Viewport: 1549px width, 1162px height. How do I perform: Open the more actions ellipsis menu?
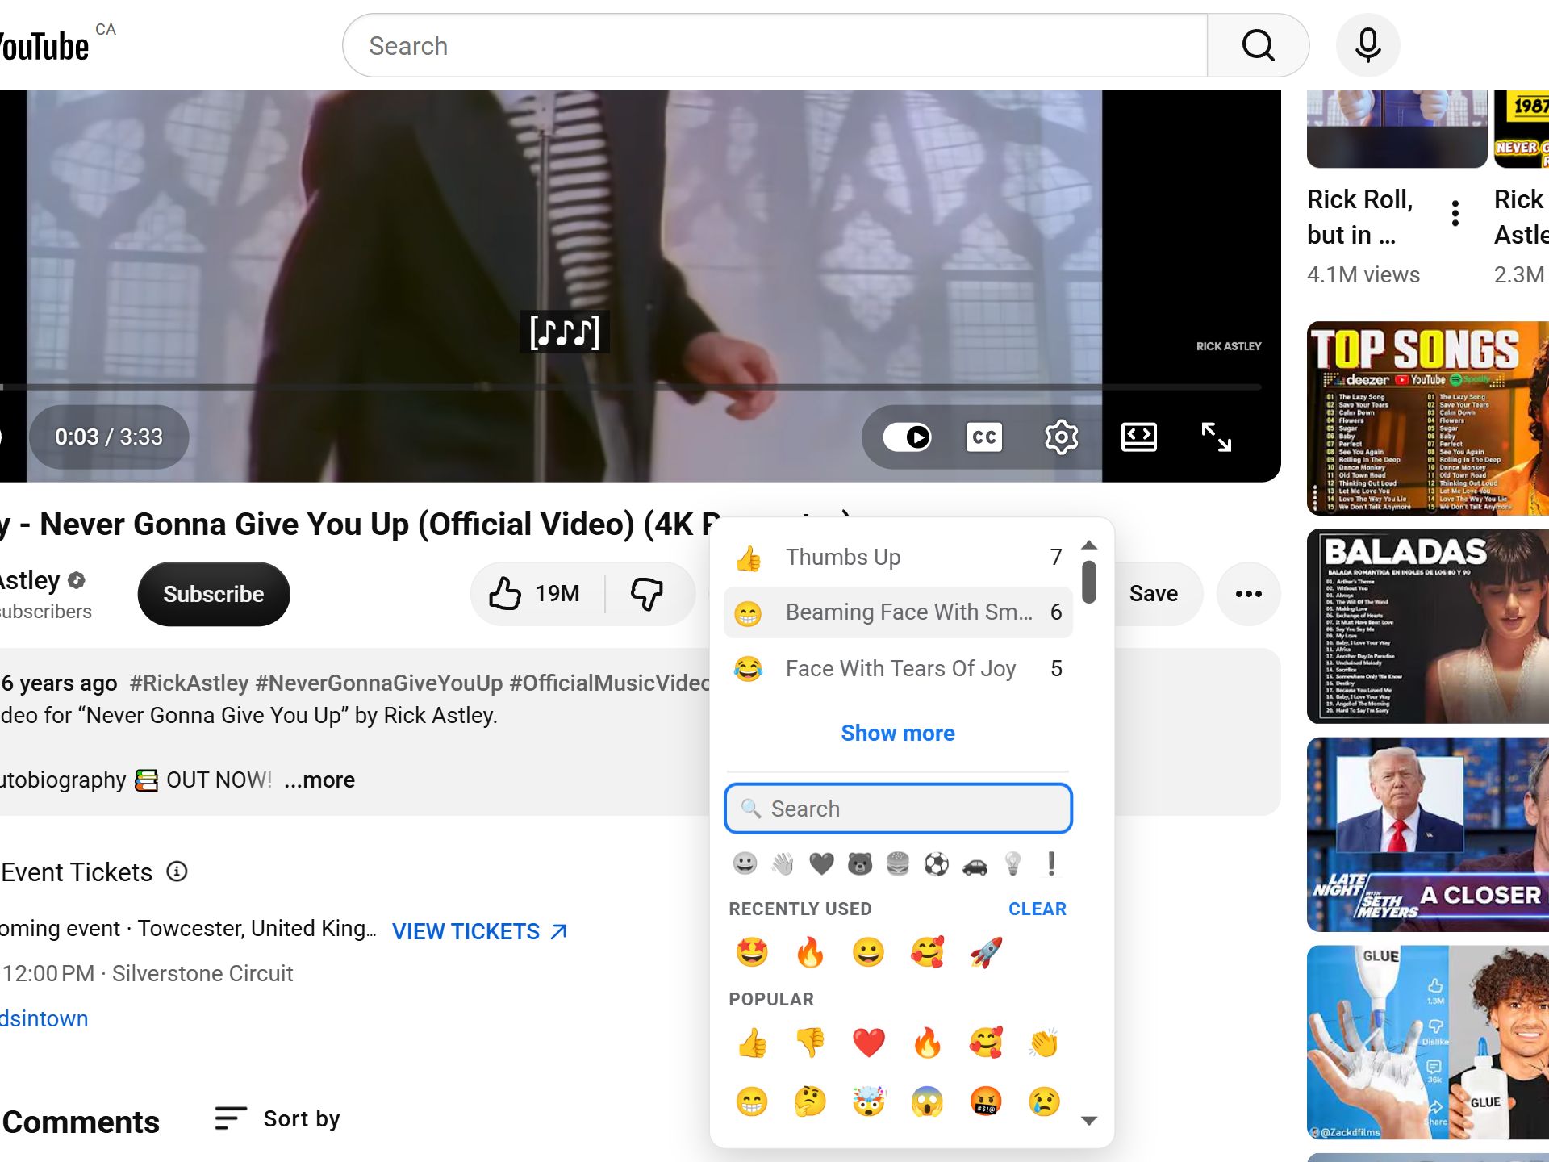[1248, 594]
